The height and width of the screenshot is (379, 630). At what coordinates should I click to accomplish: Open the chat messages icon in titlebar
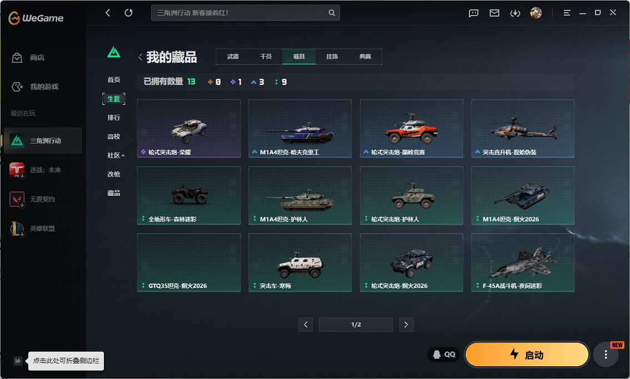(473, 13)
